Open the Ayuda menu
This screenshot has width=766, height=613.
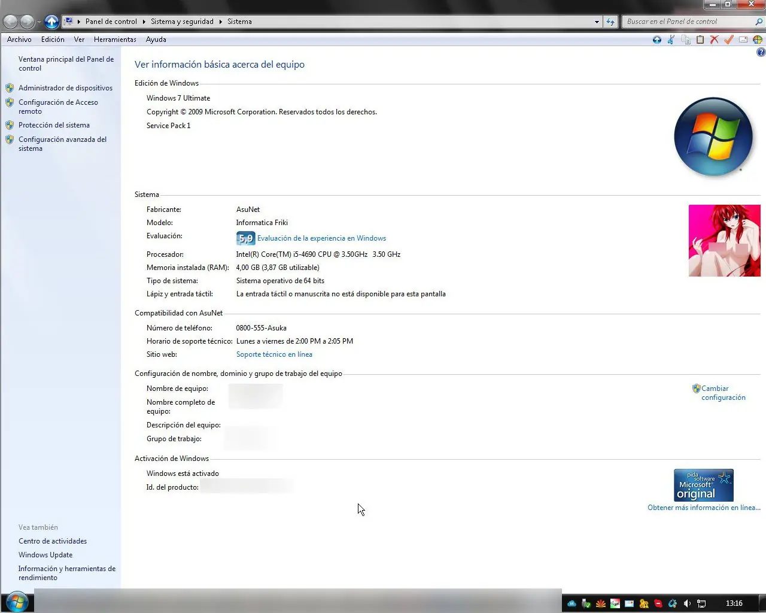tap(156, 40)
